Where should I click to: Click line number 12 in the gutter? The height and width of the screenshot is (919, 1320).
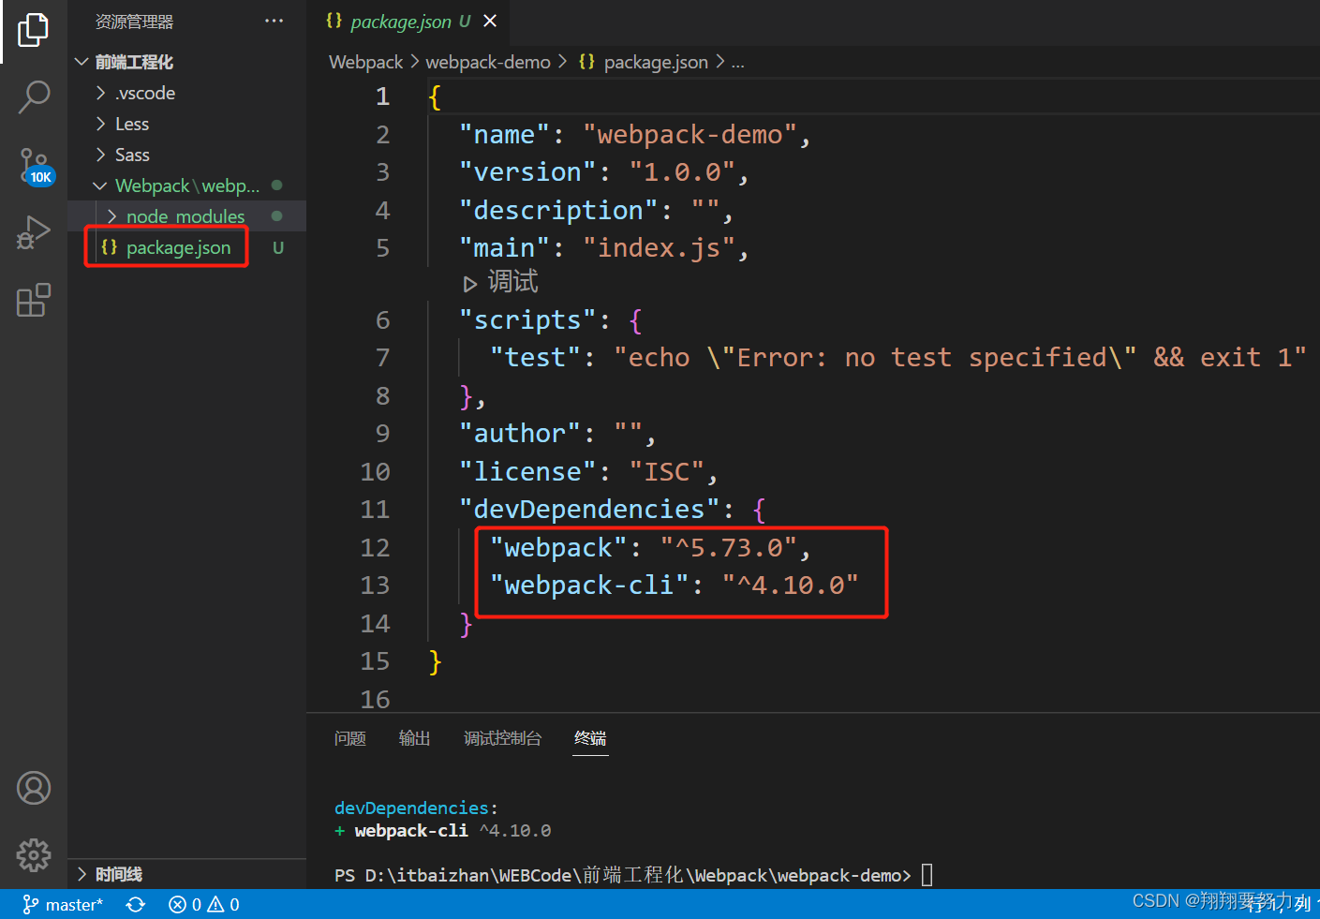click(375, 547)
